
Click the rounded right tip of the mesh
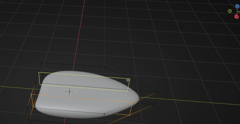pyautogui.click(x=137, y=98)
